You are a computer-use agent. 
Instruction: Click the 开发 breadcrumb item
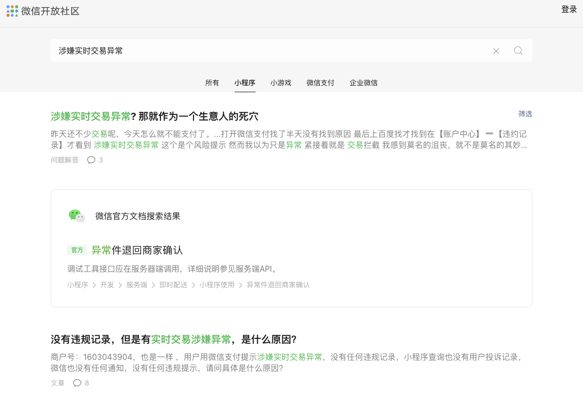click(107, 285)
